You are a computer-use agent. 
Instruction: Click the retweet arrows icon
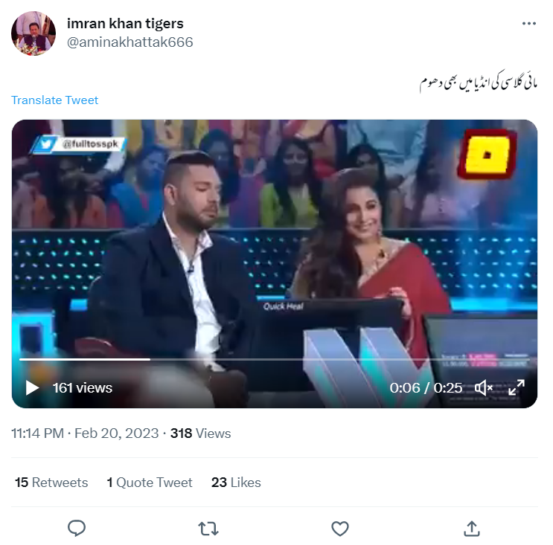[x=208, y=529]
